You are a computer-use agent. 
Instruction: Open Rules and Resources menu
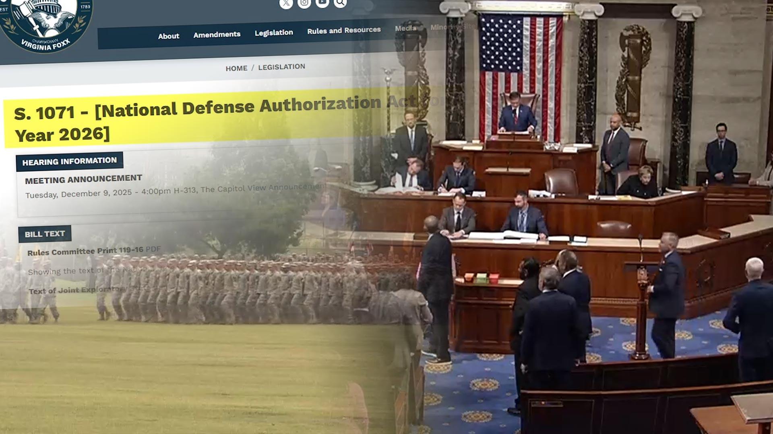(x=344, y=30)
